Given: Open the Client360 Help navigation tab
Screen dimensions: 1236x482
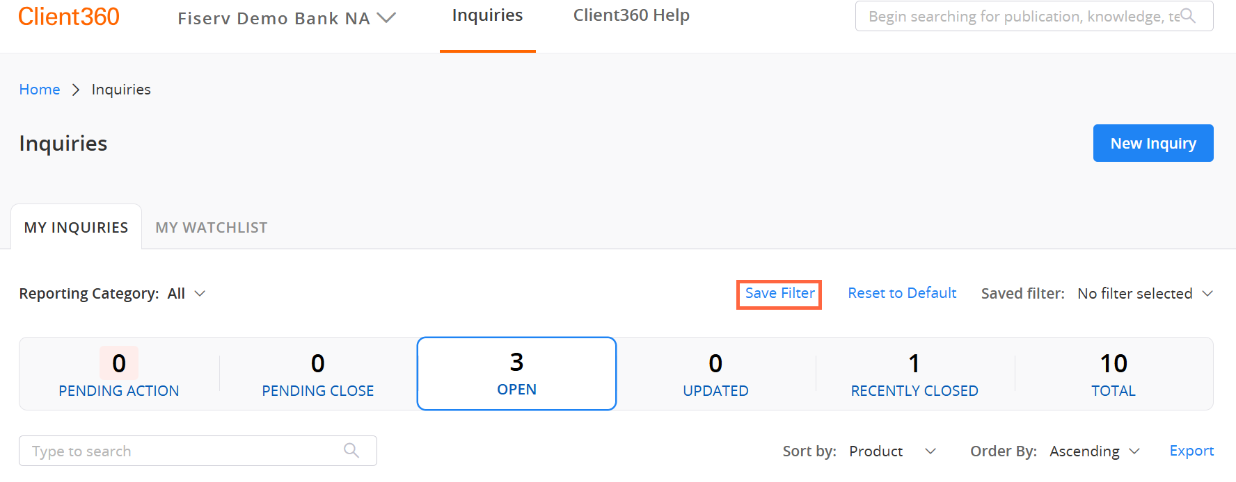Looking at the screenshot, I should pyautogui.click(x=631, y=15).
